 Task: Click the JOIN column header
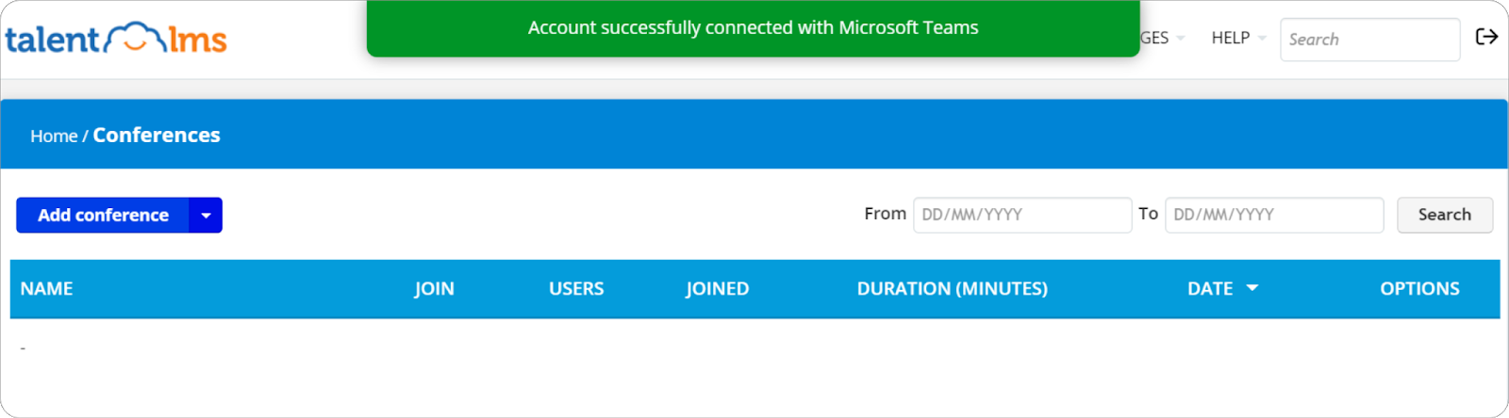[435, 289]
